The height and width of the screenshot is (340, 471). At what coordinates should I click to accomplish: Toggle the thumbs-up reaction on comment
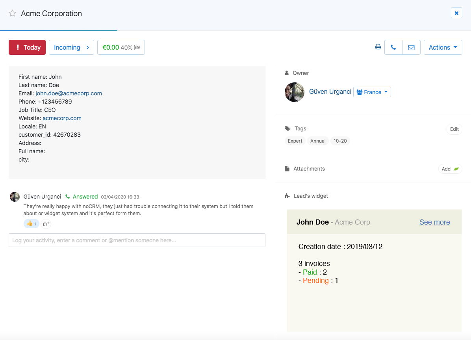[x=32, y=224]
